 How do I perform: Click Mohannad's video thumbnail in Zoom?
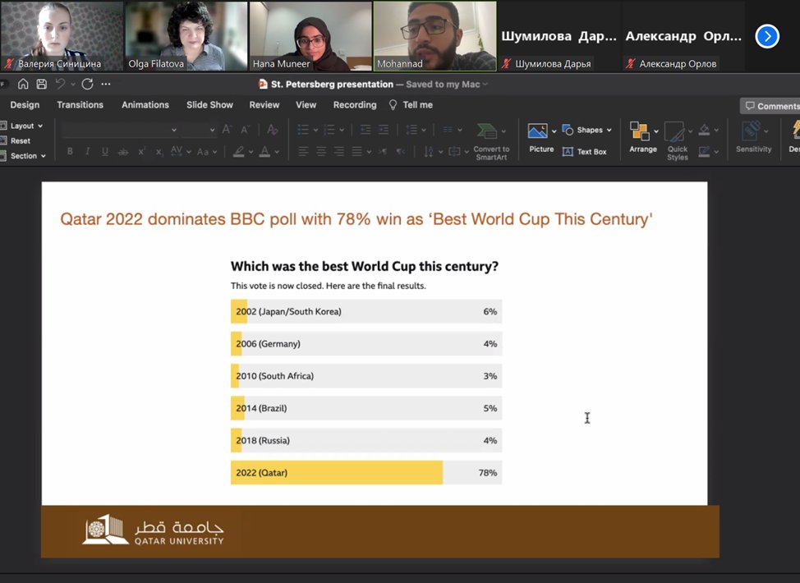click(434, 34)
